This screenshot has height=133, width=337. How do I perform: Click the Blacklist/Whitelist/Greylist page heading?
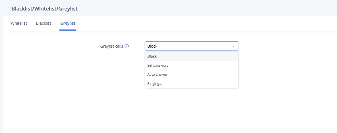pos(44,9)
